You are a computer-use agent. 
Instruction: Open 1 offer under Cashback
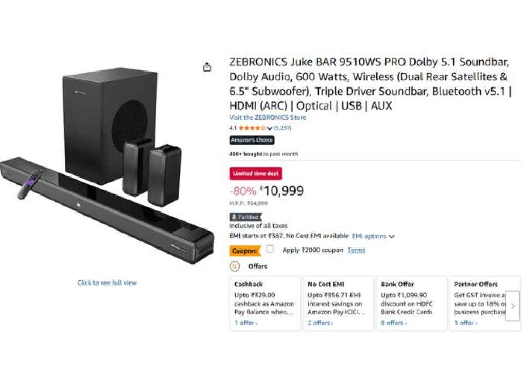point(244,323)
